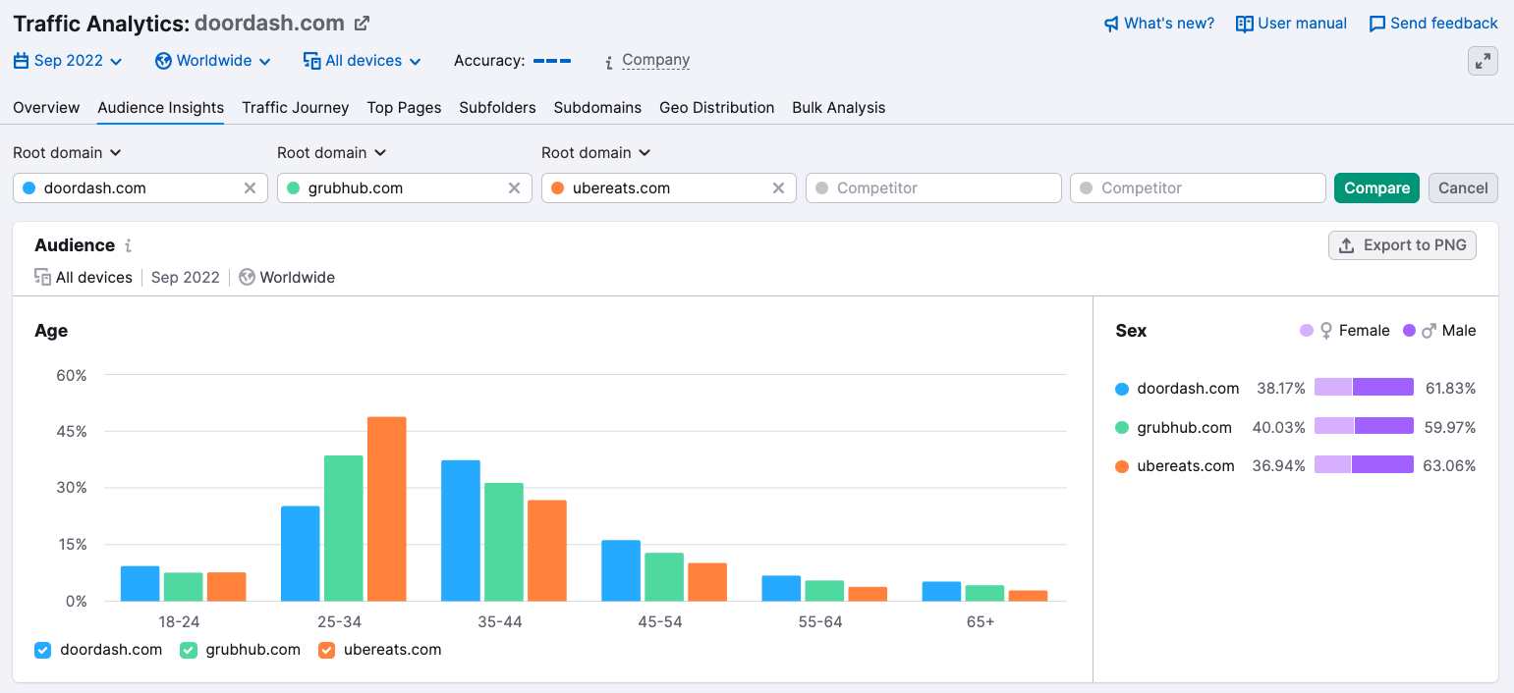This screenshot has height=693, width=1514.
Task: Click the devices icon beside All devices
Action: [312, 61]
